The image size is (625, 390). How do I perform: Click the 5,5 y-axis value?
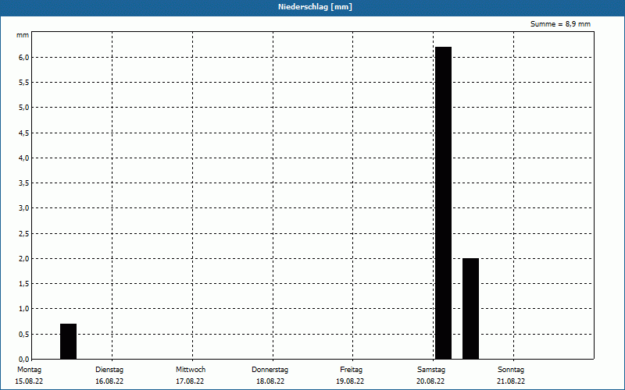(23, 83)
